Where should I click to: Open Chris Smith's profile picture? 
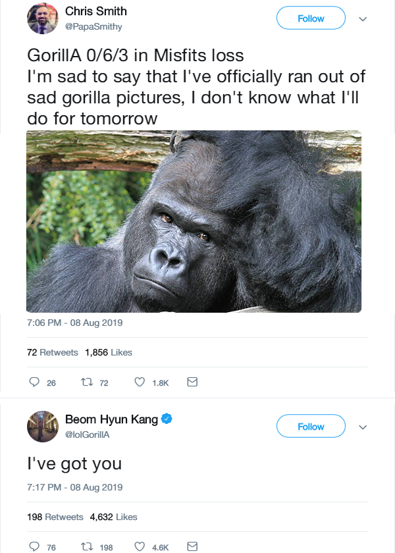pyautogui.click(x=43, y=18)
